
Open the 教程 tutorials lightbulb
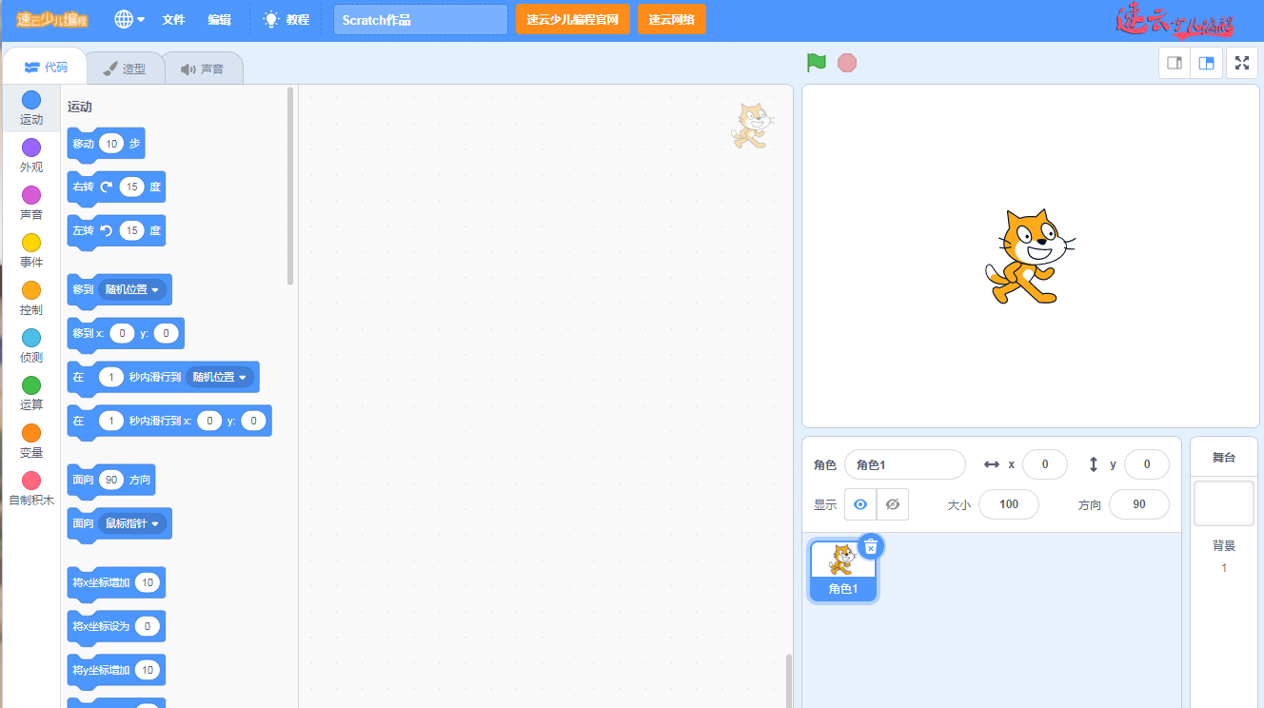286,19
